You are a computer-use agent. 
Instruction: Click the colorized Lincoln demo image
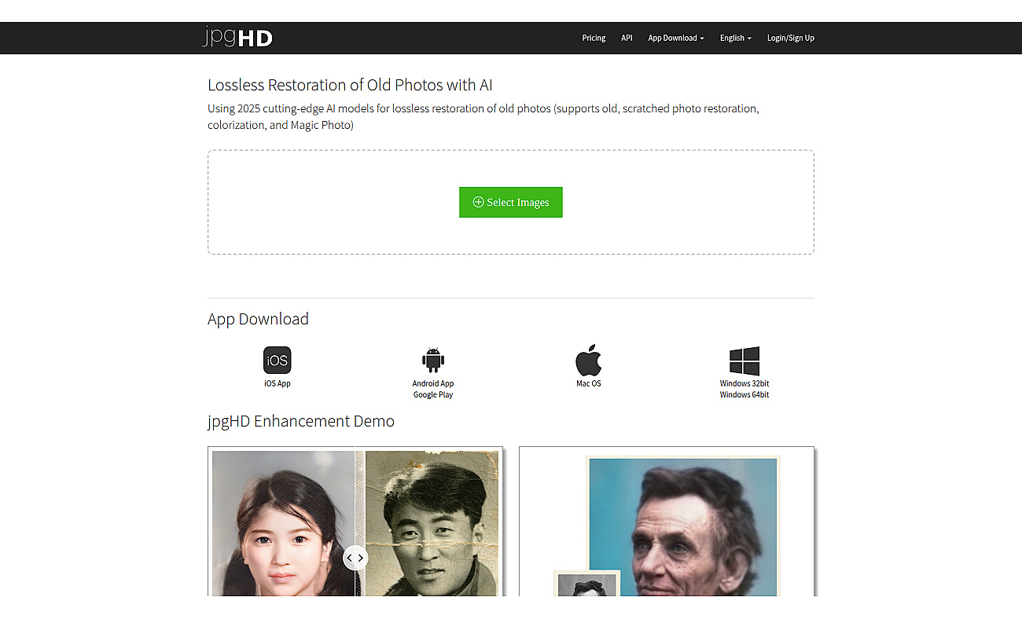click(682, 526)
